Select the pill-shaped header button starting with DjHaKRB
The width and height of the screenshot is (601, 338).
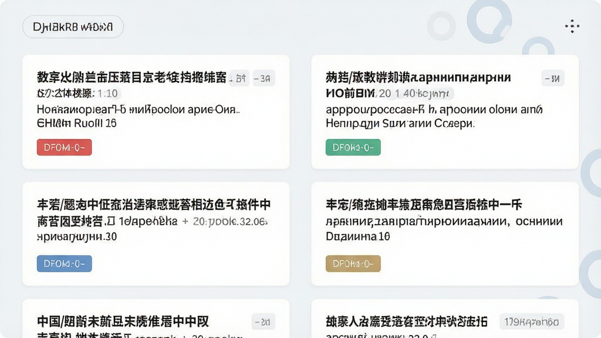tap(73, 27)
